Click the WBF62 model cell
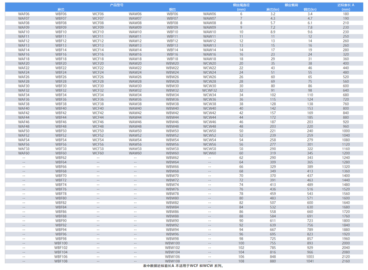The image size is (368, 270). coord(61,158)
